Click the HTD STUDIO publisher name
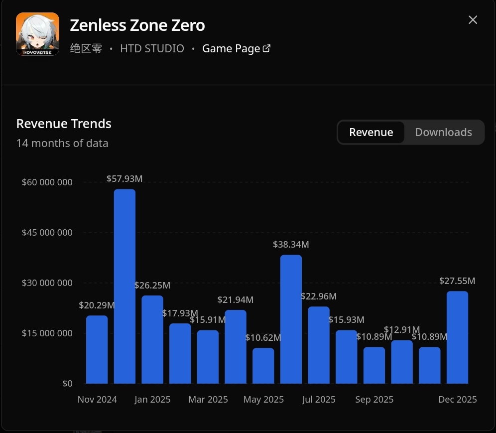The width and height of the screenshot is (496, 433). tap(152, 48)
